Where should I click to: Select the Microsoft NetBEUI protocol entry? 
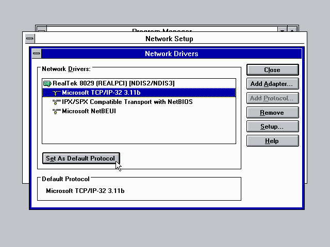click(139, 111)
